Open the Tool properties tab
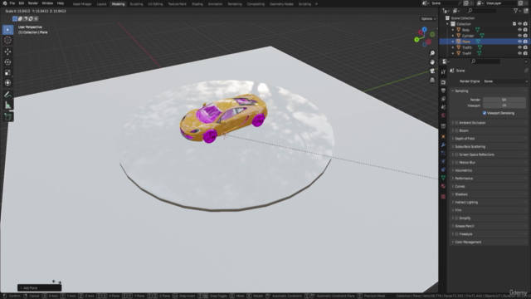531x299 pixels. (443, 72)
